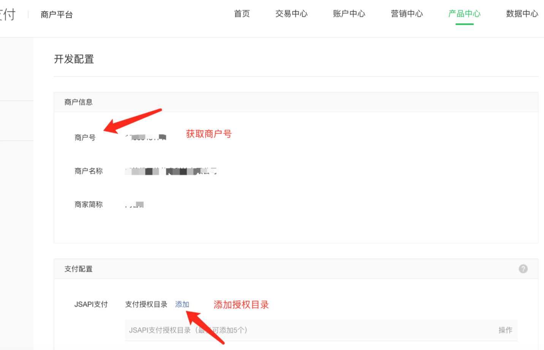Click the blurred 商户名称 value

click(171, 171)
